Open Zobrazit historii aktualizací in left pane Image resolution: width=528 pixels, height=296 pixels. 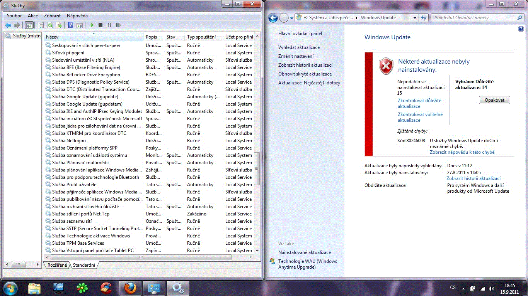[x=305, y=65]
